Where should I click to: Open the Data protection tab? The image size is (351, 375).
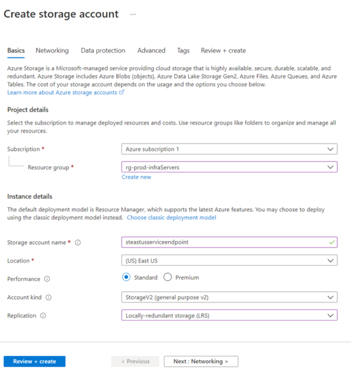coord(103,51)
